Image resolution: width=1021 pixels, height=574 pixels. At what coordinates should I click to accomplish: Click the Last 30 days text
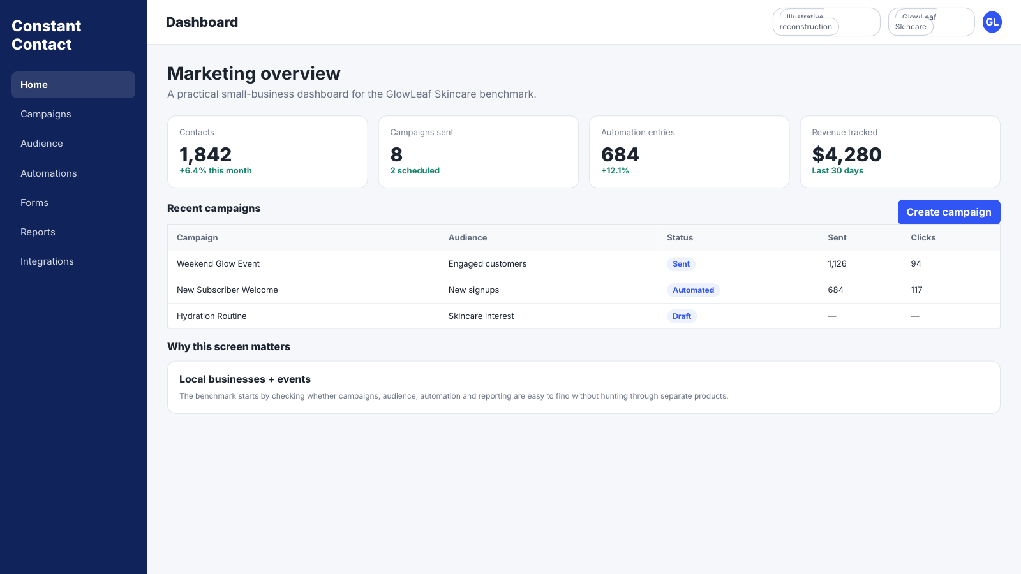837,171
